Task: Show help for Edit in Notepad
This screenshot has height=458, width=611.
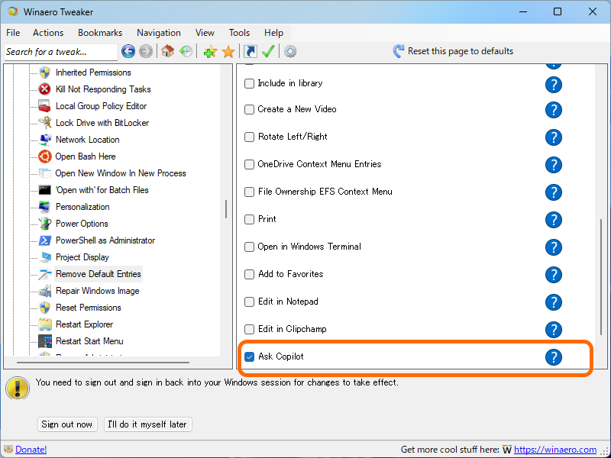Action: (553, 302)
